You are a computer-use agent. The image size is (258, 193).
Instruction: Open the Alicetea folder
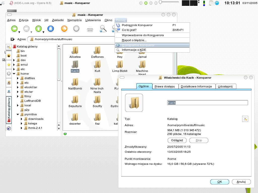[x=75, y=52]
